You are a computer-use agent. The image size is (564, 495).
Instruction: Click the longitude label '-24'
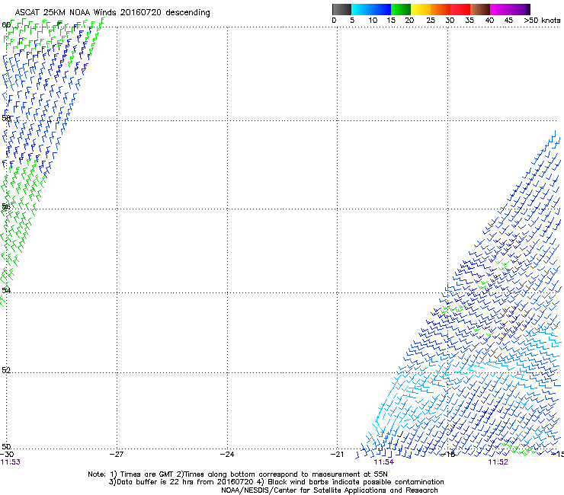click(227, 455)
